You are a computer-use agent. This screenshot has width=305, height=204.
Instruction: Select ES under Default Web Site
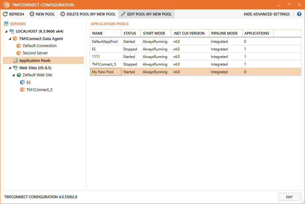click(x=29, y=82)
